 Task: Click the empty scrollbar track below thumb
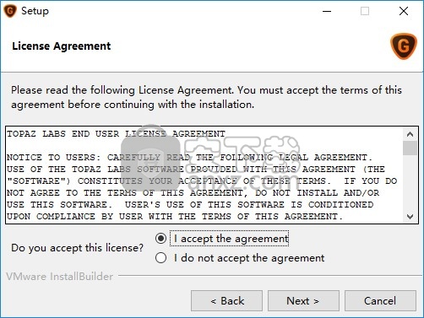tap(410, 183)
